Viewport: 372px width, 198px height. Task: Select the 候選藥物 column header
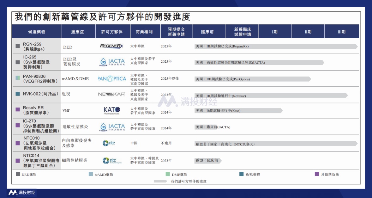37,32
